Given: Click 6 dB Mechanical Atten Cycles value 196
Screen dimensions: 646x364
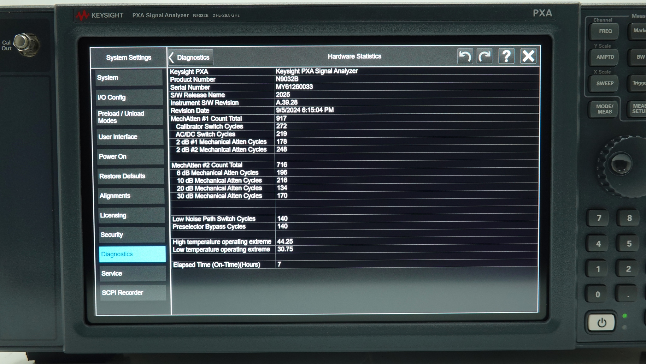Looking at the screenshot, I should pos(282,173).
